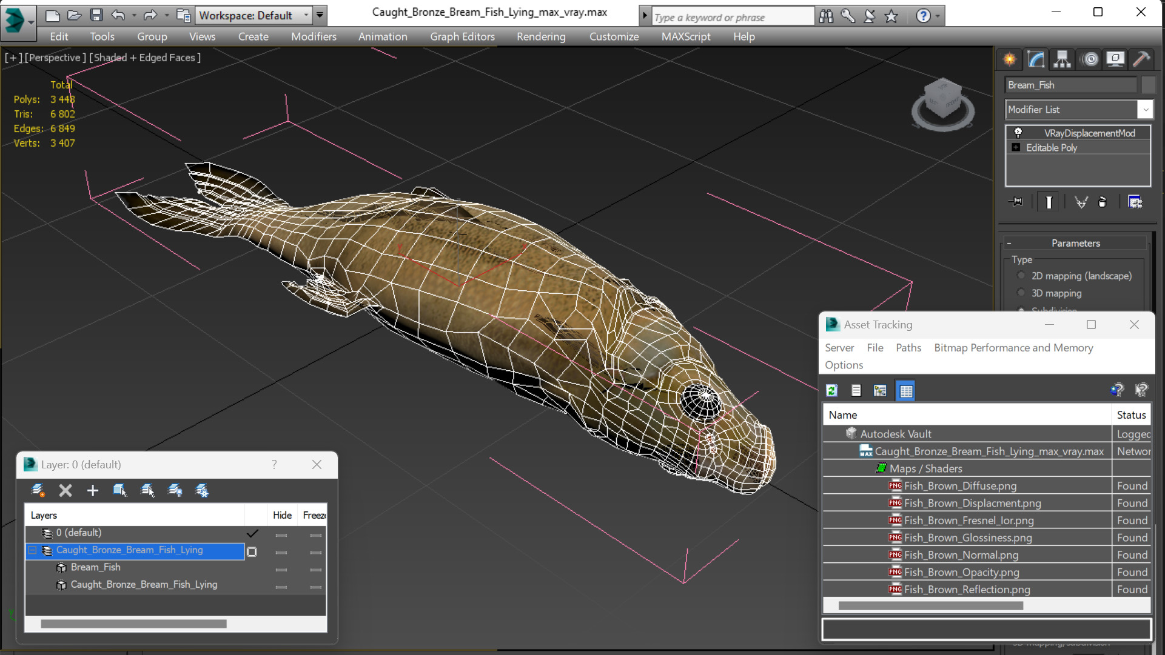Click Configure Modifier Sets icon
1165x655 pixels.
(1135, 202)
